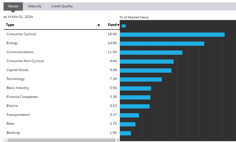
Task: Click the Transportation chart bar
Action: (x=129, y=115)
